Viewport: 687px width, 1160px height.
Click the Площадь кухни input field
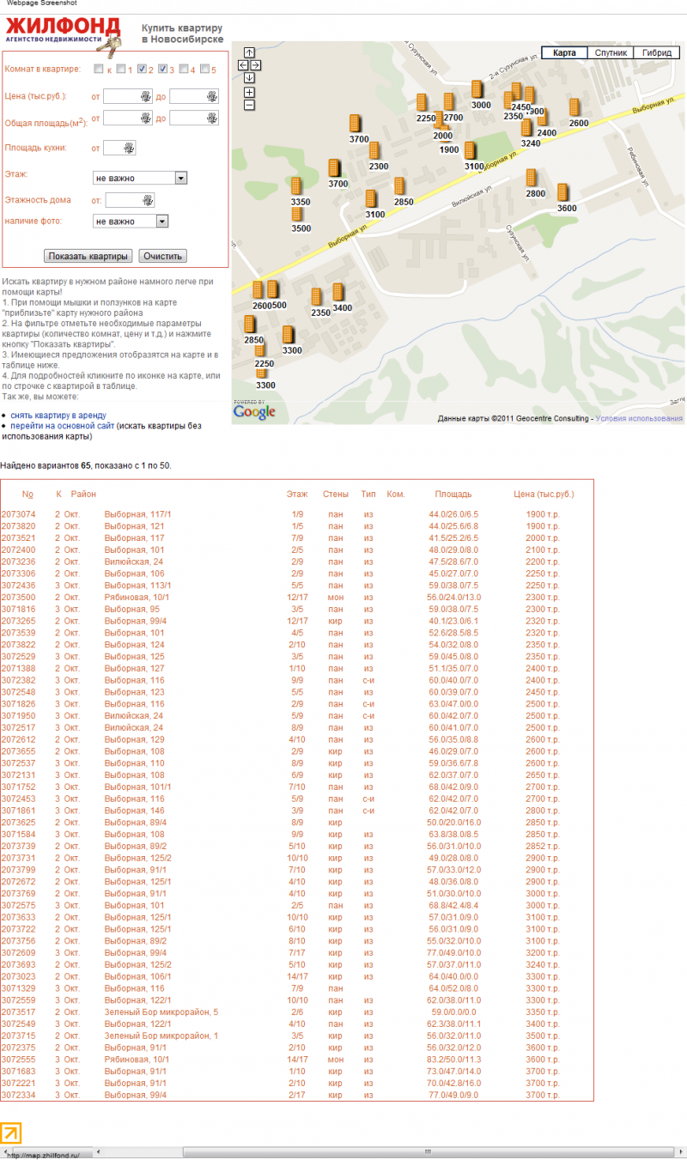click(x=119, y=149)
